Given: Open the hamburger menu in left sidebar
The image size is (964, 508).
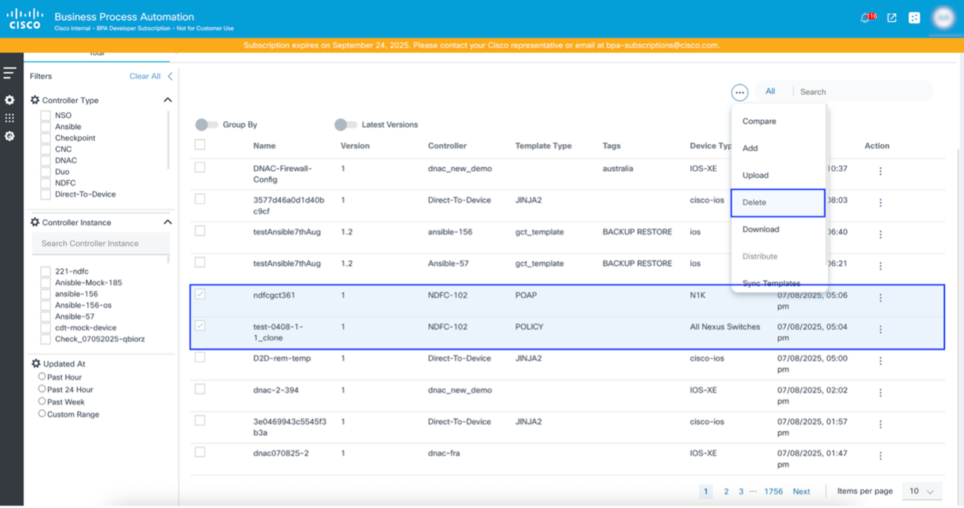Looking at the screenshot, I should (10, 73).
